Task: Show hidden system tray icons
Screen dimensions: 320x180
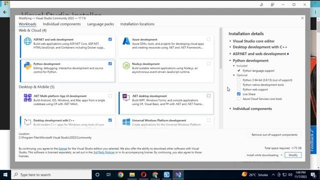Action: click(x=273, y=174)
